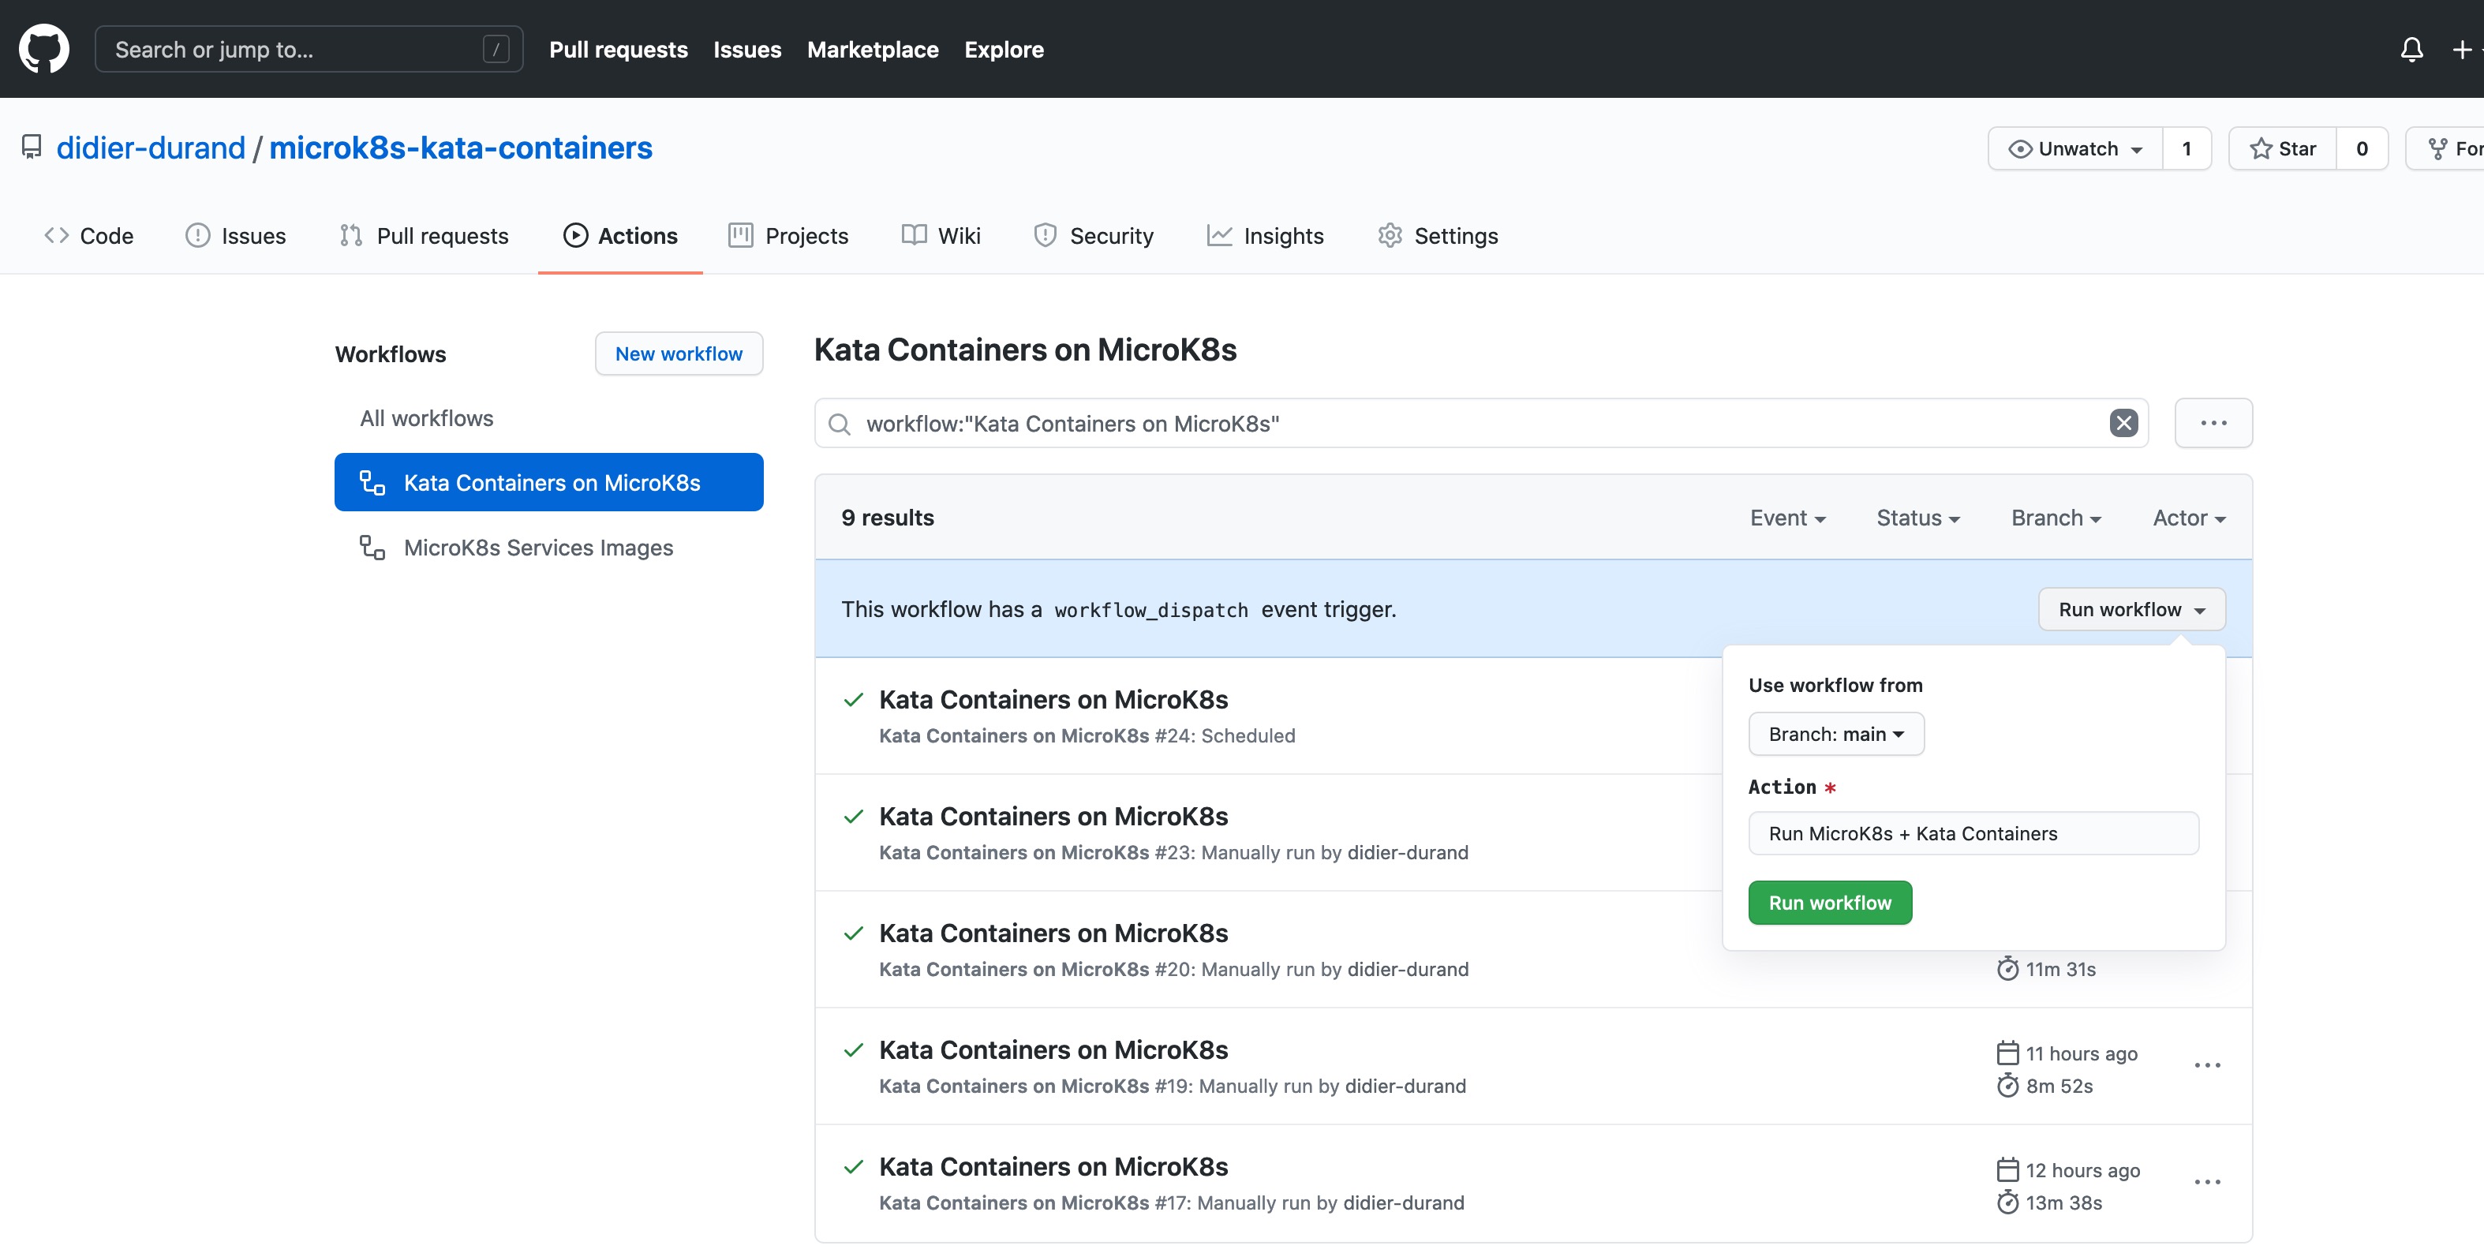Open the microk8s-kata-containers repo link
Image resolution: width=2484 pixels, height=1253 pixels.
(461, 148)
